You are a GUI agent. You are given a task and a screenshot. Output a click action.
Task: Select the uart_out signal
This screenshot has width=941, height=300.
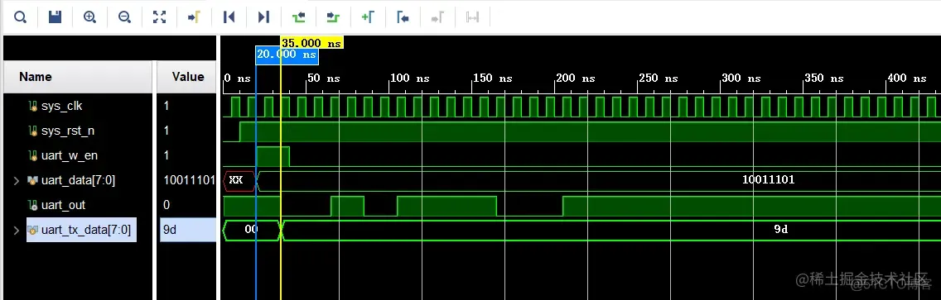(x=63, y=205)
